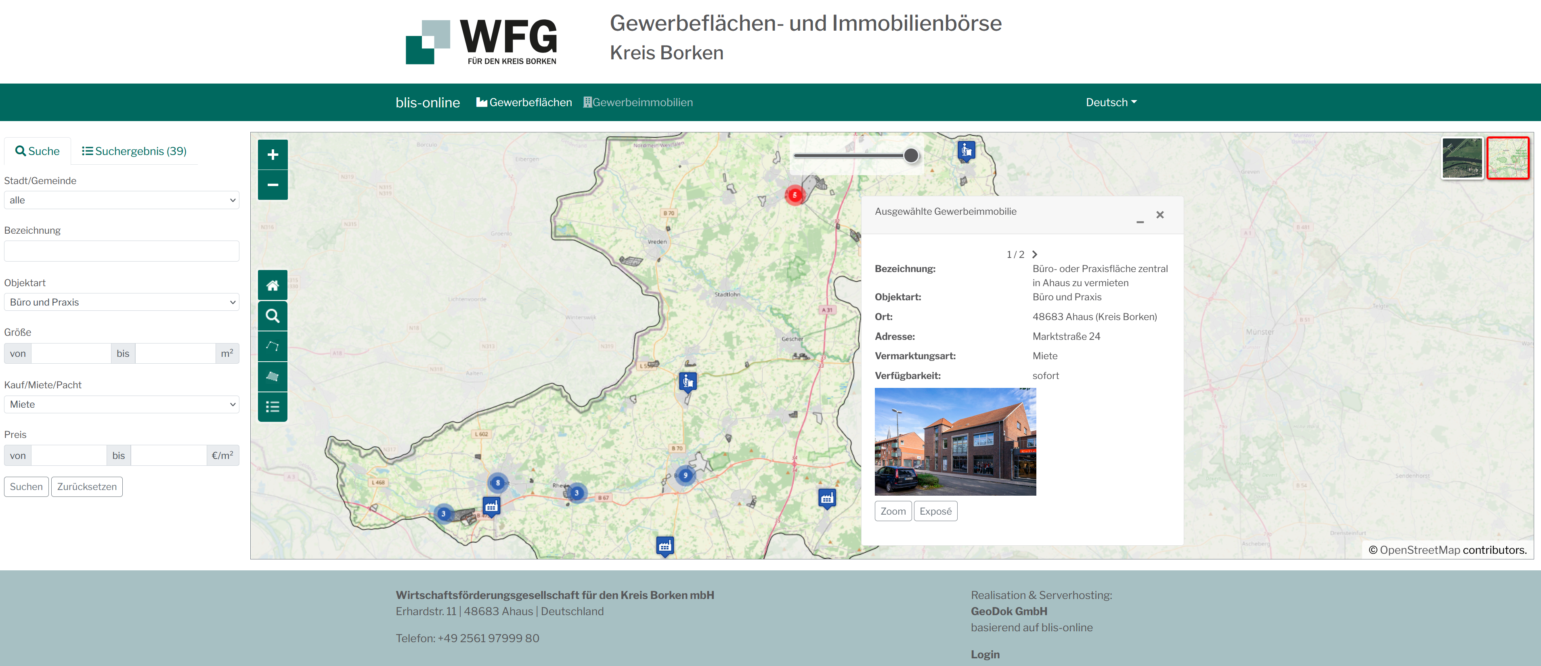Open the map search magnifier tool
Viewport: 1541px width, 666px height.
click(273, 316)
